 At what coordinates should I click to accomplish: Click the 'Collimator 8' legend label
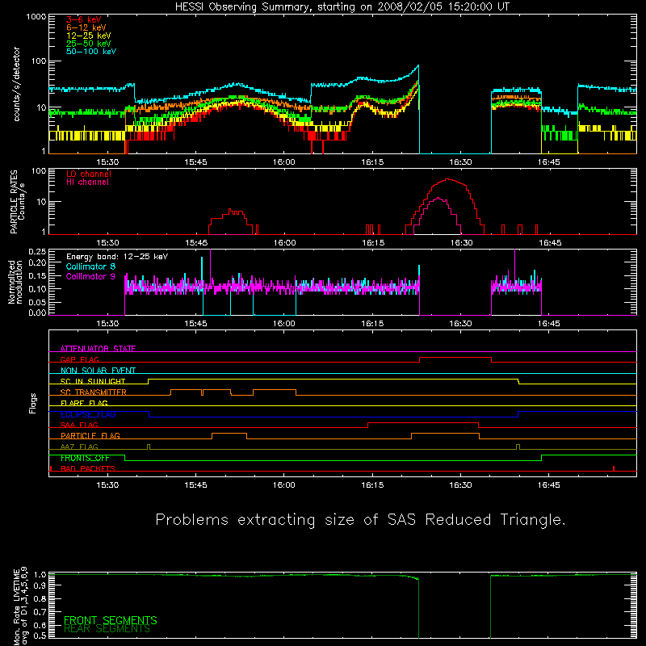pos(90,266)
